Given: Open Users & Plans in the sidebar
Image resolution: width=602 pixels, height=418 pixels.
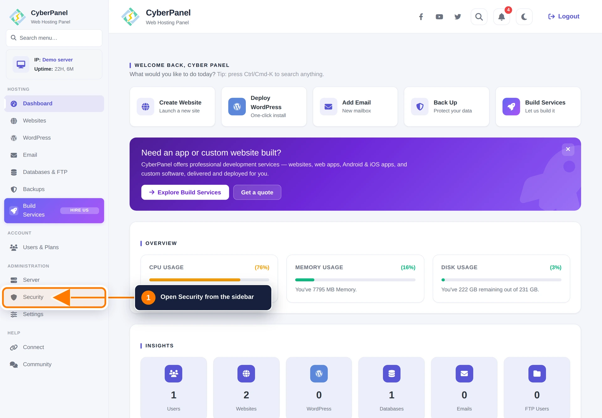Looking at the screenshot, I should point(54,247).
